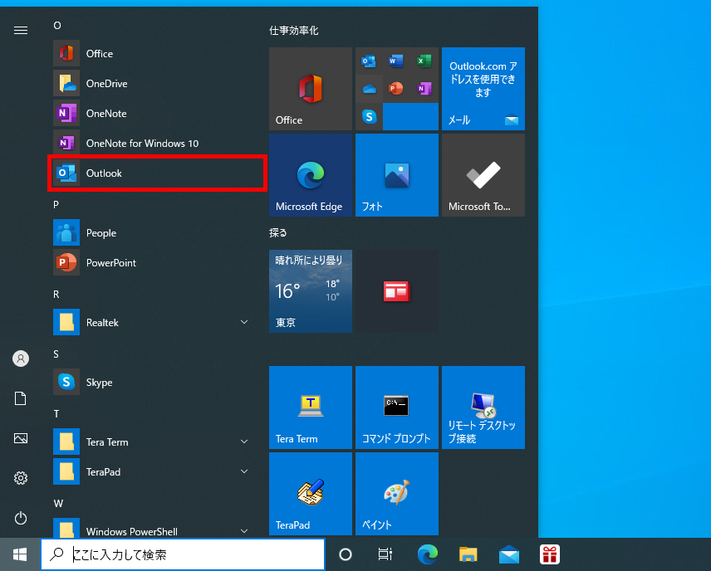This screenshot has width=711, height=571.
Task: Open the コマンド プロンプト tile
Action: (397, 408)
